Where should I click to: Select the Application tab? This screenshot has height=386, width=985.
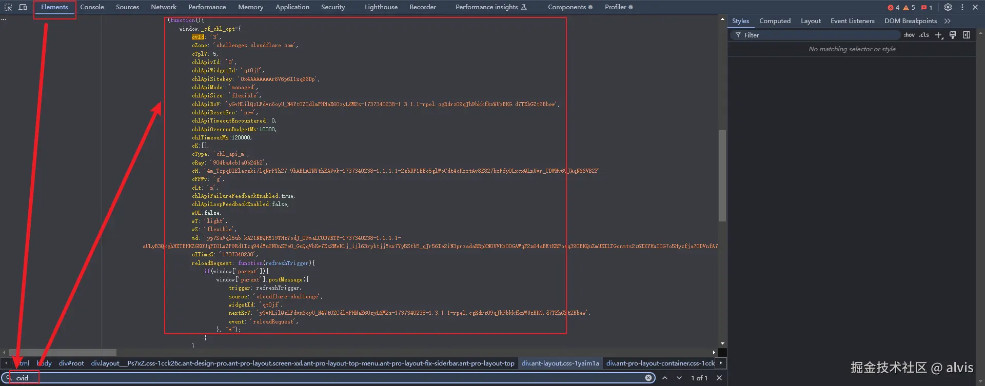(292, 7)
